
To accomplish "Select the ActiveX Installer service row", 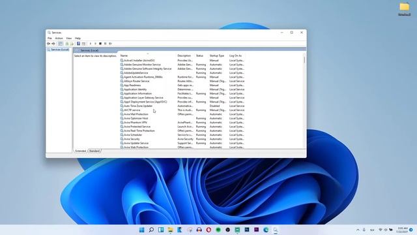I will pyautogui.click(x=182, y=61).
